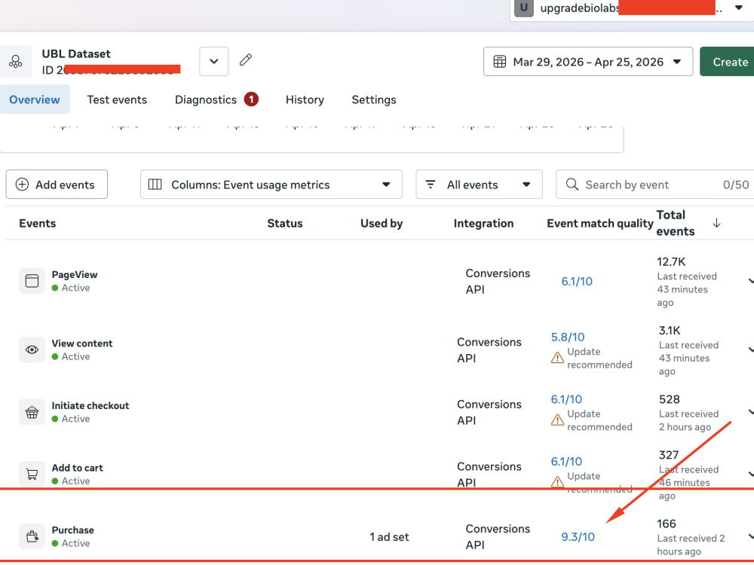
Task: Open the Add to cart 6.1/10 link
Action: [566, 462]
